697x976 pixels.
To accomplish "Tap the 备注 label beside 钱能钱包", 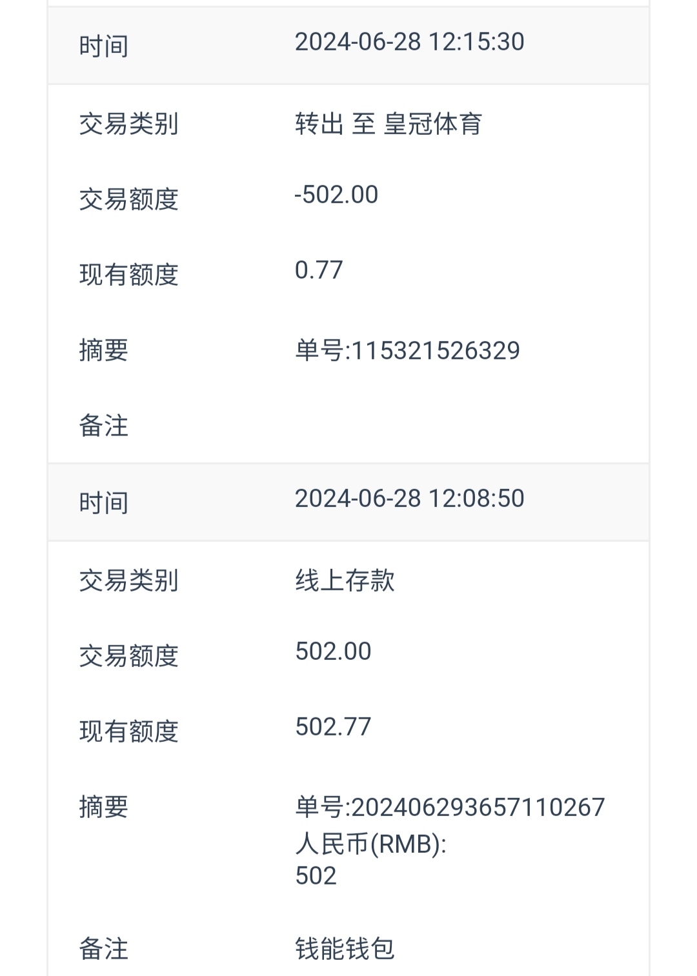I will tap(103, 949).
